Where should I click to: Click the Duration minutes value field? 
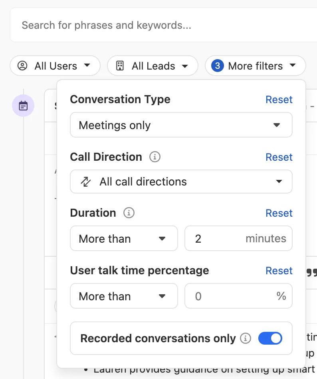pyautogui.click(x=238, y=239)
